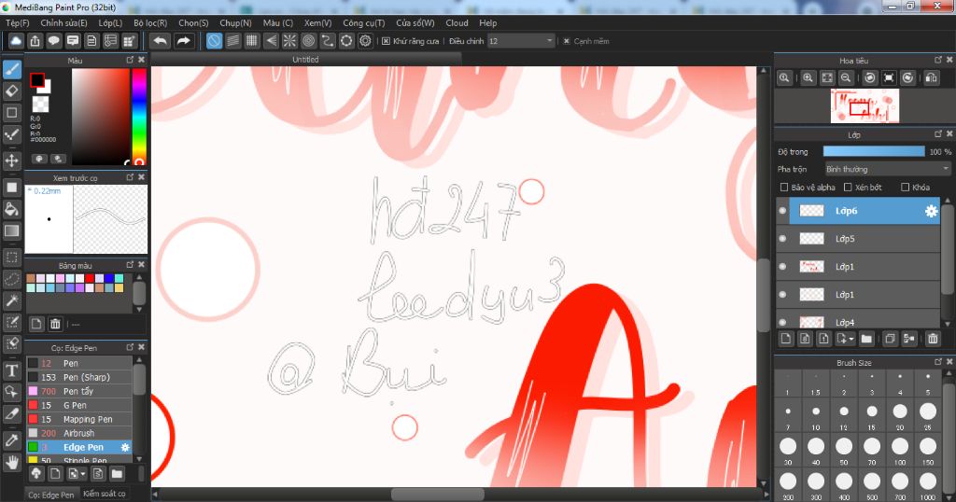
Task: Select the Eraser tool
Action: [12, 91]
